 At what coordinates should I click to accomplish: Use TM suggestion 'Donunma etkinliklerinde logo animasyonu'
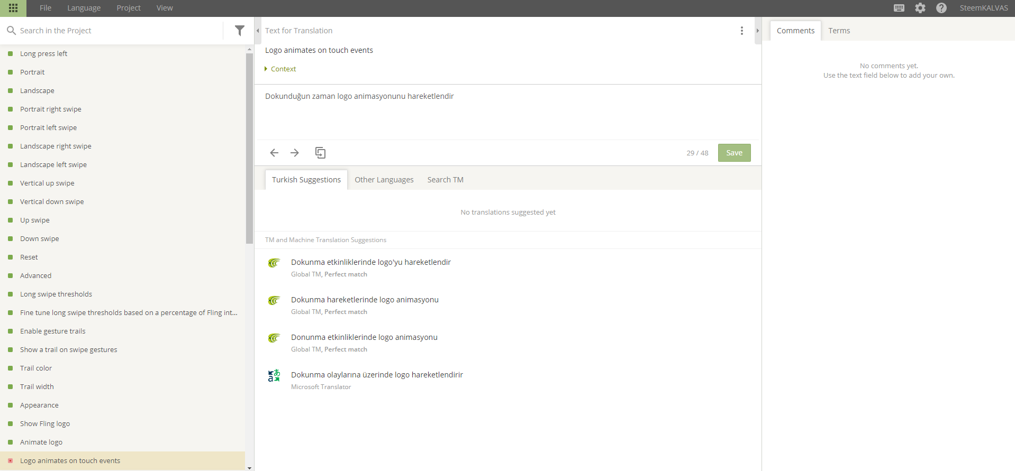364,337
